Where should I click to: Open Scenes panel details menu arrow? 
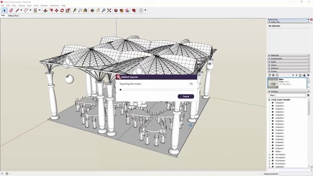(309, 75)
